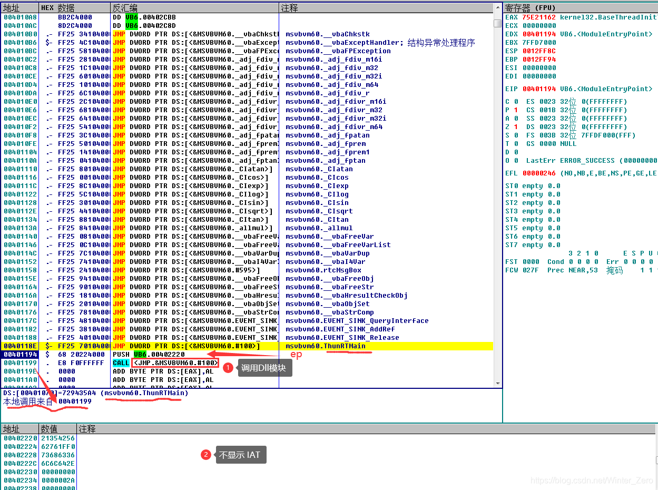Select the EIP register value 00401194
Image resolution: width=658 pixels, height=490 pixels.
click(539, 89)
